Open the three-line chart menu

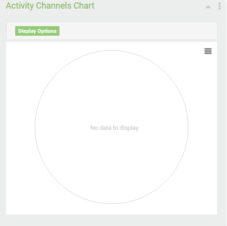click(208, 51)
